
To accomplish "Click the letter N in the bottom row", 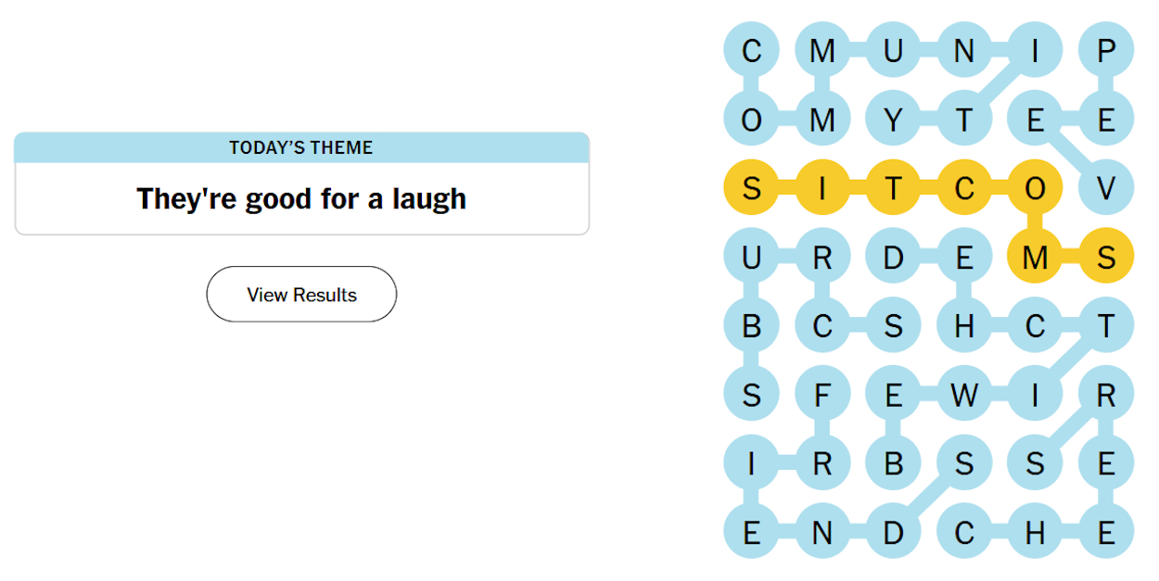I will [x=822, y=533].
